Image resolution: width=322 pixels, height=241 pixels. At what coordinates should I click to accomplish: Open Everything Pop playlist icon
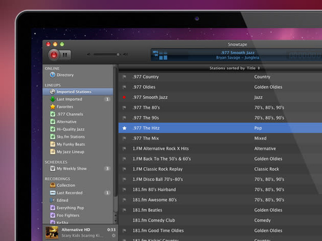52,208
